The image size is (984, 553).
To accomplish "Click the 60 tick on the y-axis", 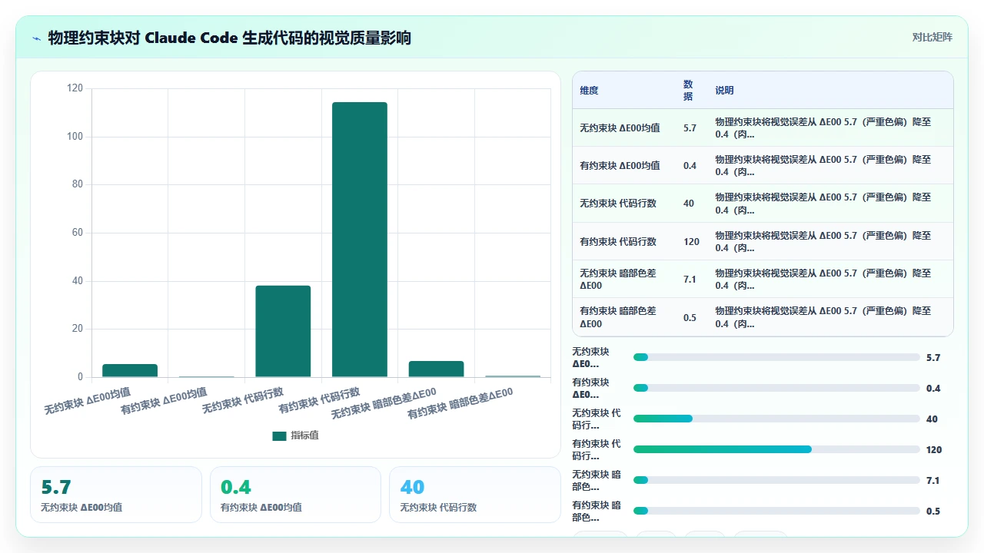I will coord(77,233).
